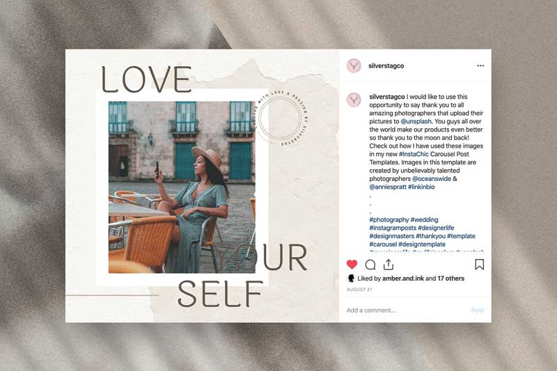Image resolution: width=557 pixels, height=371 pixels.
Task: Save post with bookmark icon
Action: (479, 265)
